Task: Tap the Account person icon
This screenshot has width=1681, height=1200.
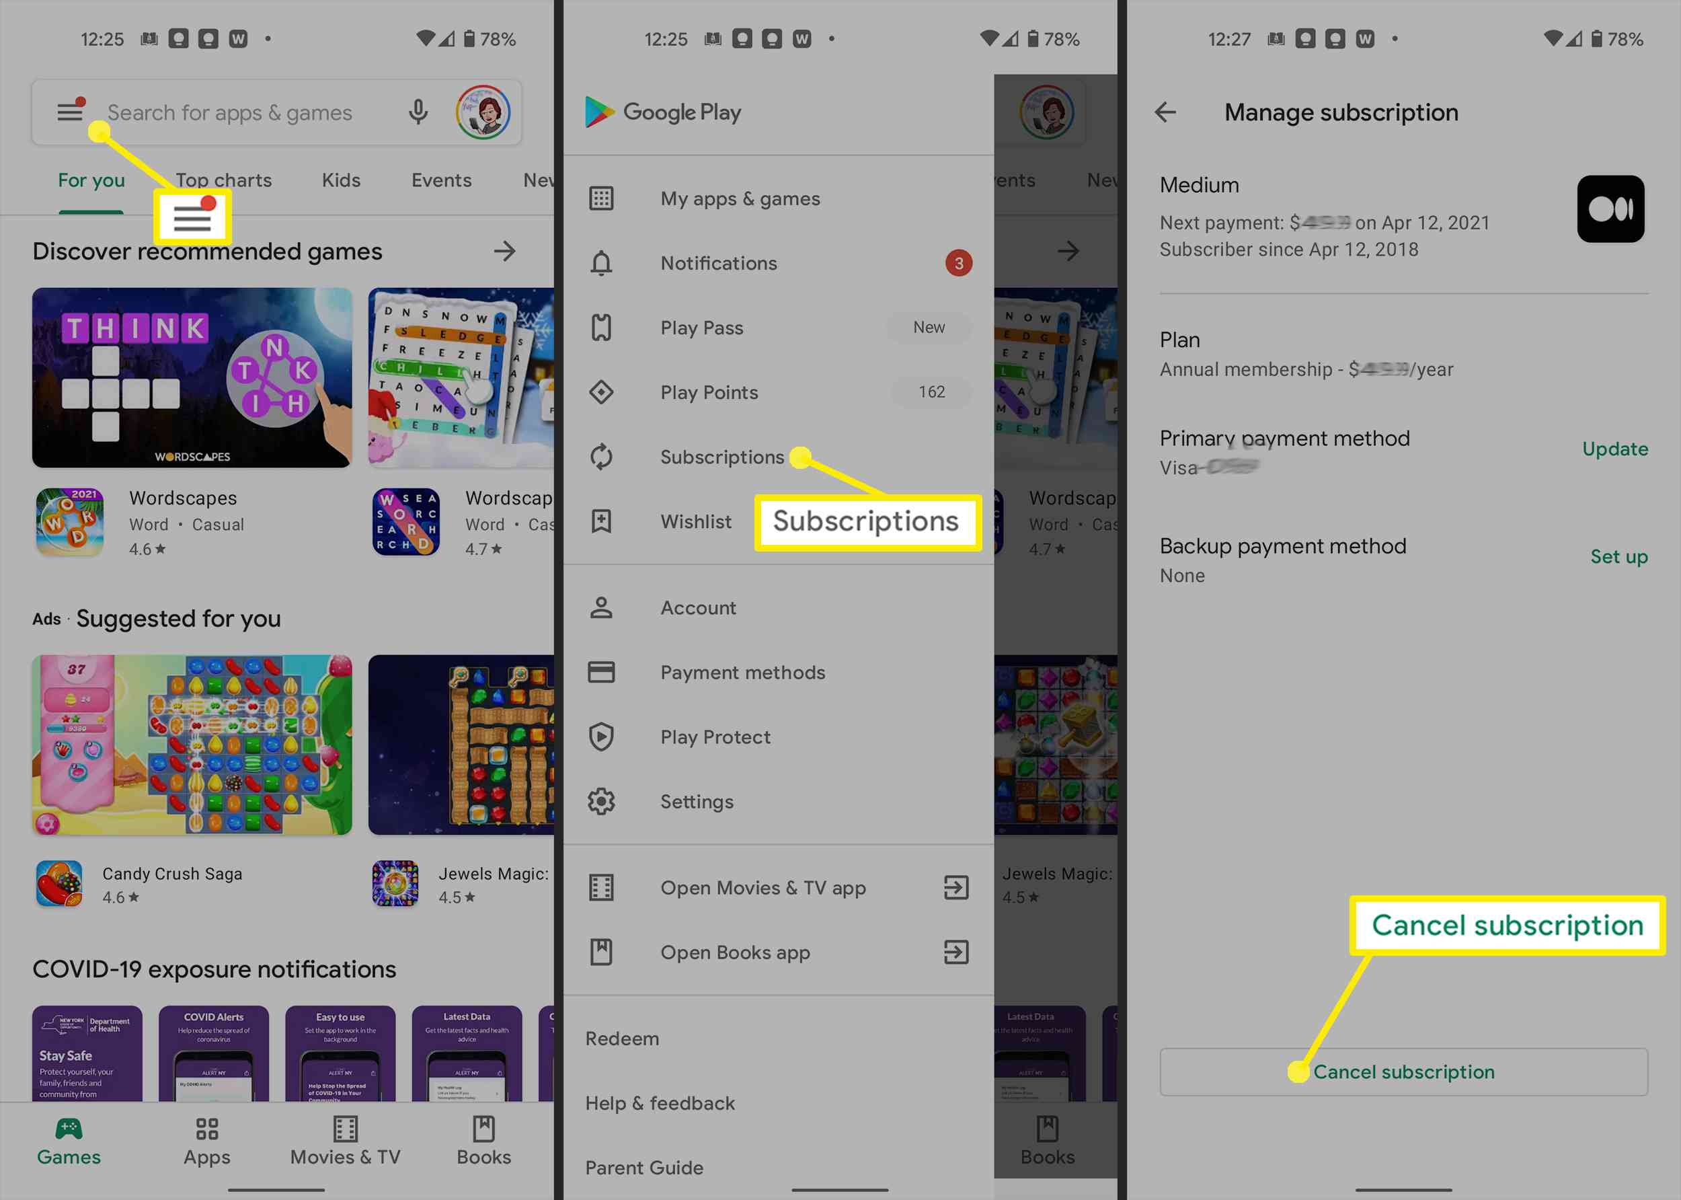Action: pyautogui.click(x=602, y=608)
